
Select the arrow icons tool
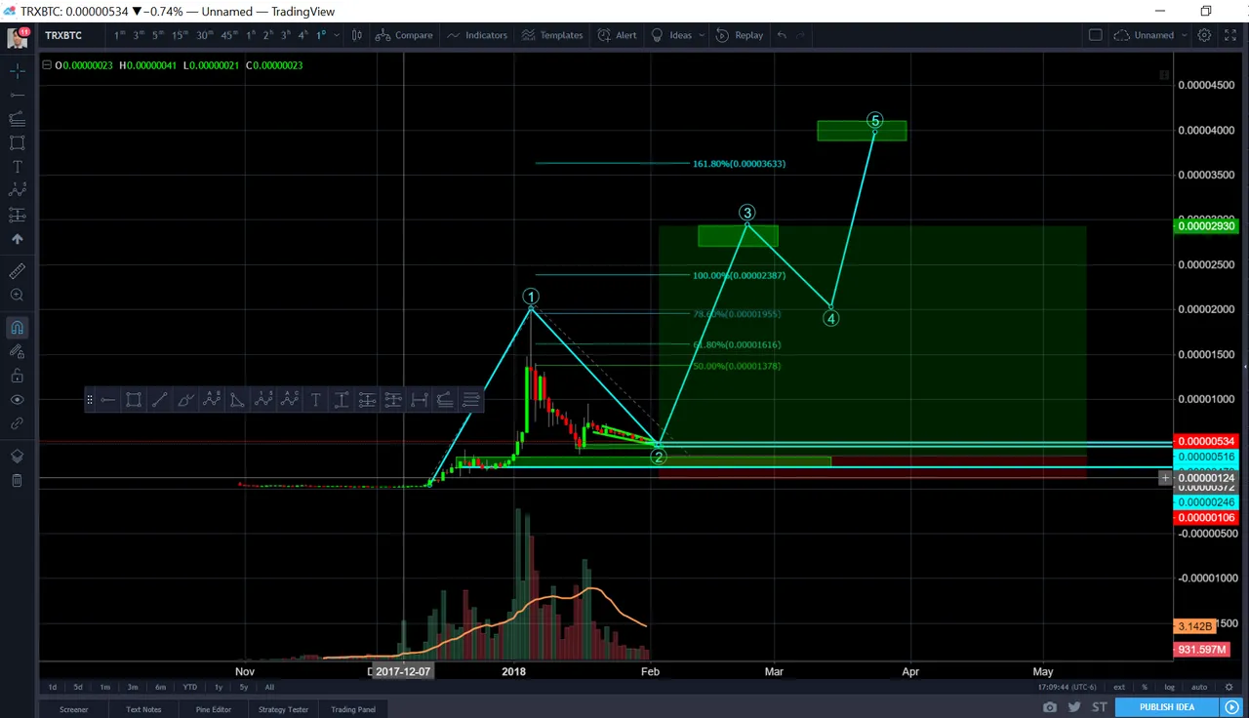coord(17,239)
